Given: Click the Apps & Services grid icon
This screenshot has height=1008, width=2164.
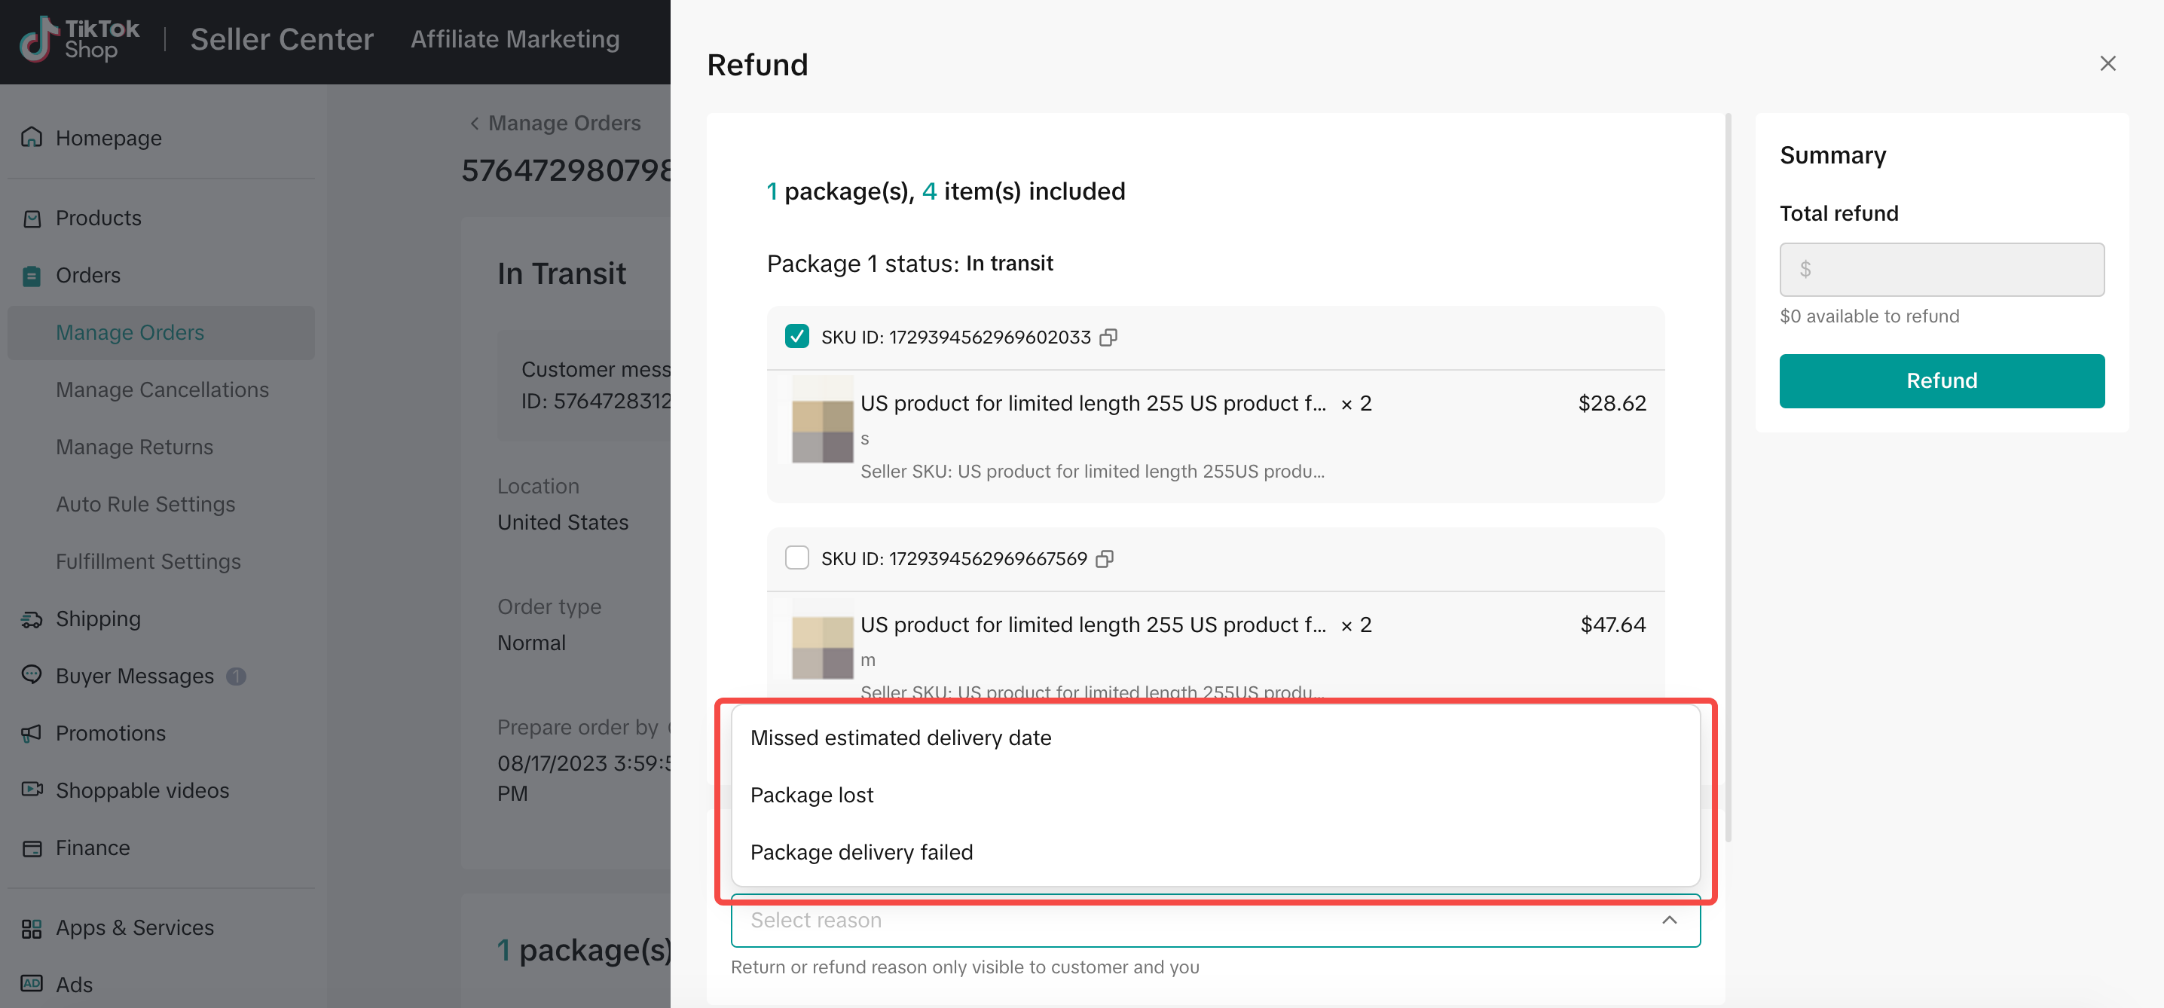Looking at the screenshot, I should tap(32, 928).
